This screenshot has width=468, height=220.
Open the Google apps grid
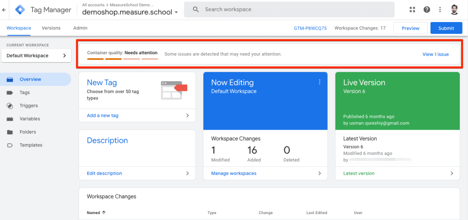point(413,10)
